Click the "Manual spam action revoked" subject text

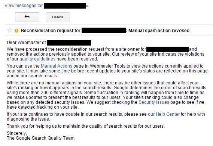[159, 31]
